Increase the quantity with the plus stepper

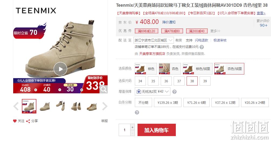click(x=132, y=127)
